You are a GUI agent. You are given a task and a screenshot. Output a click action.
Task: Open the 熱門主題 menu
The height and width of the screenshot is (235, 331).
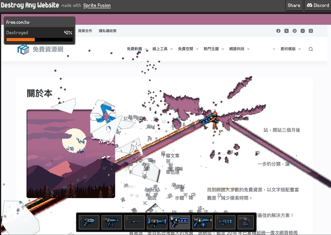(211, 49)
